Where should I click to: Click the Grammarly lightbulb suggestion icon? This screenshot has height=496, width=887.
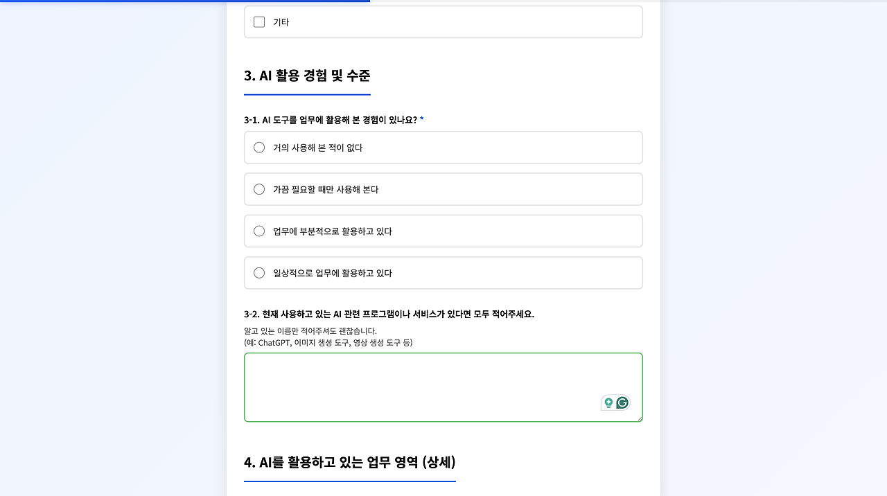608,402
